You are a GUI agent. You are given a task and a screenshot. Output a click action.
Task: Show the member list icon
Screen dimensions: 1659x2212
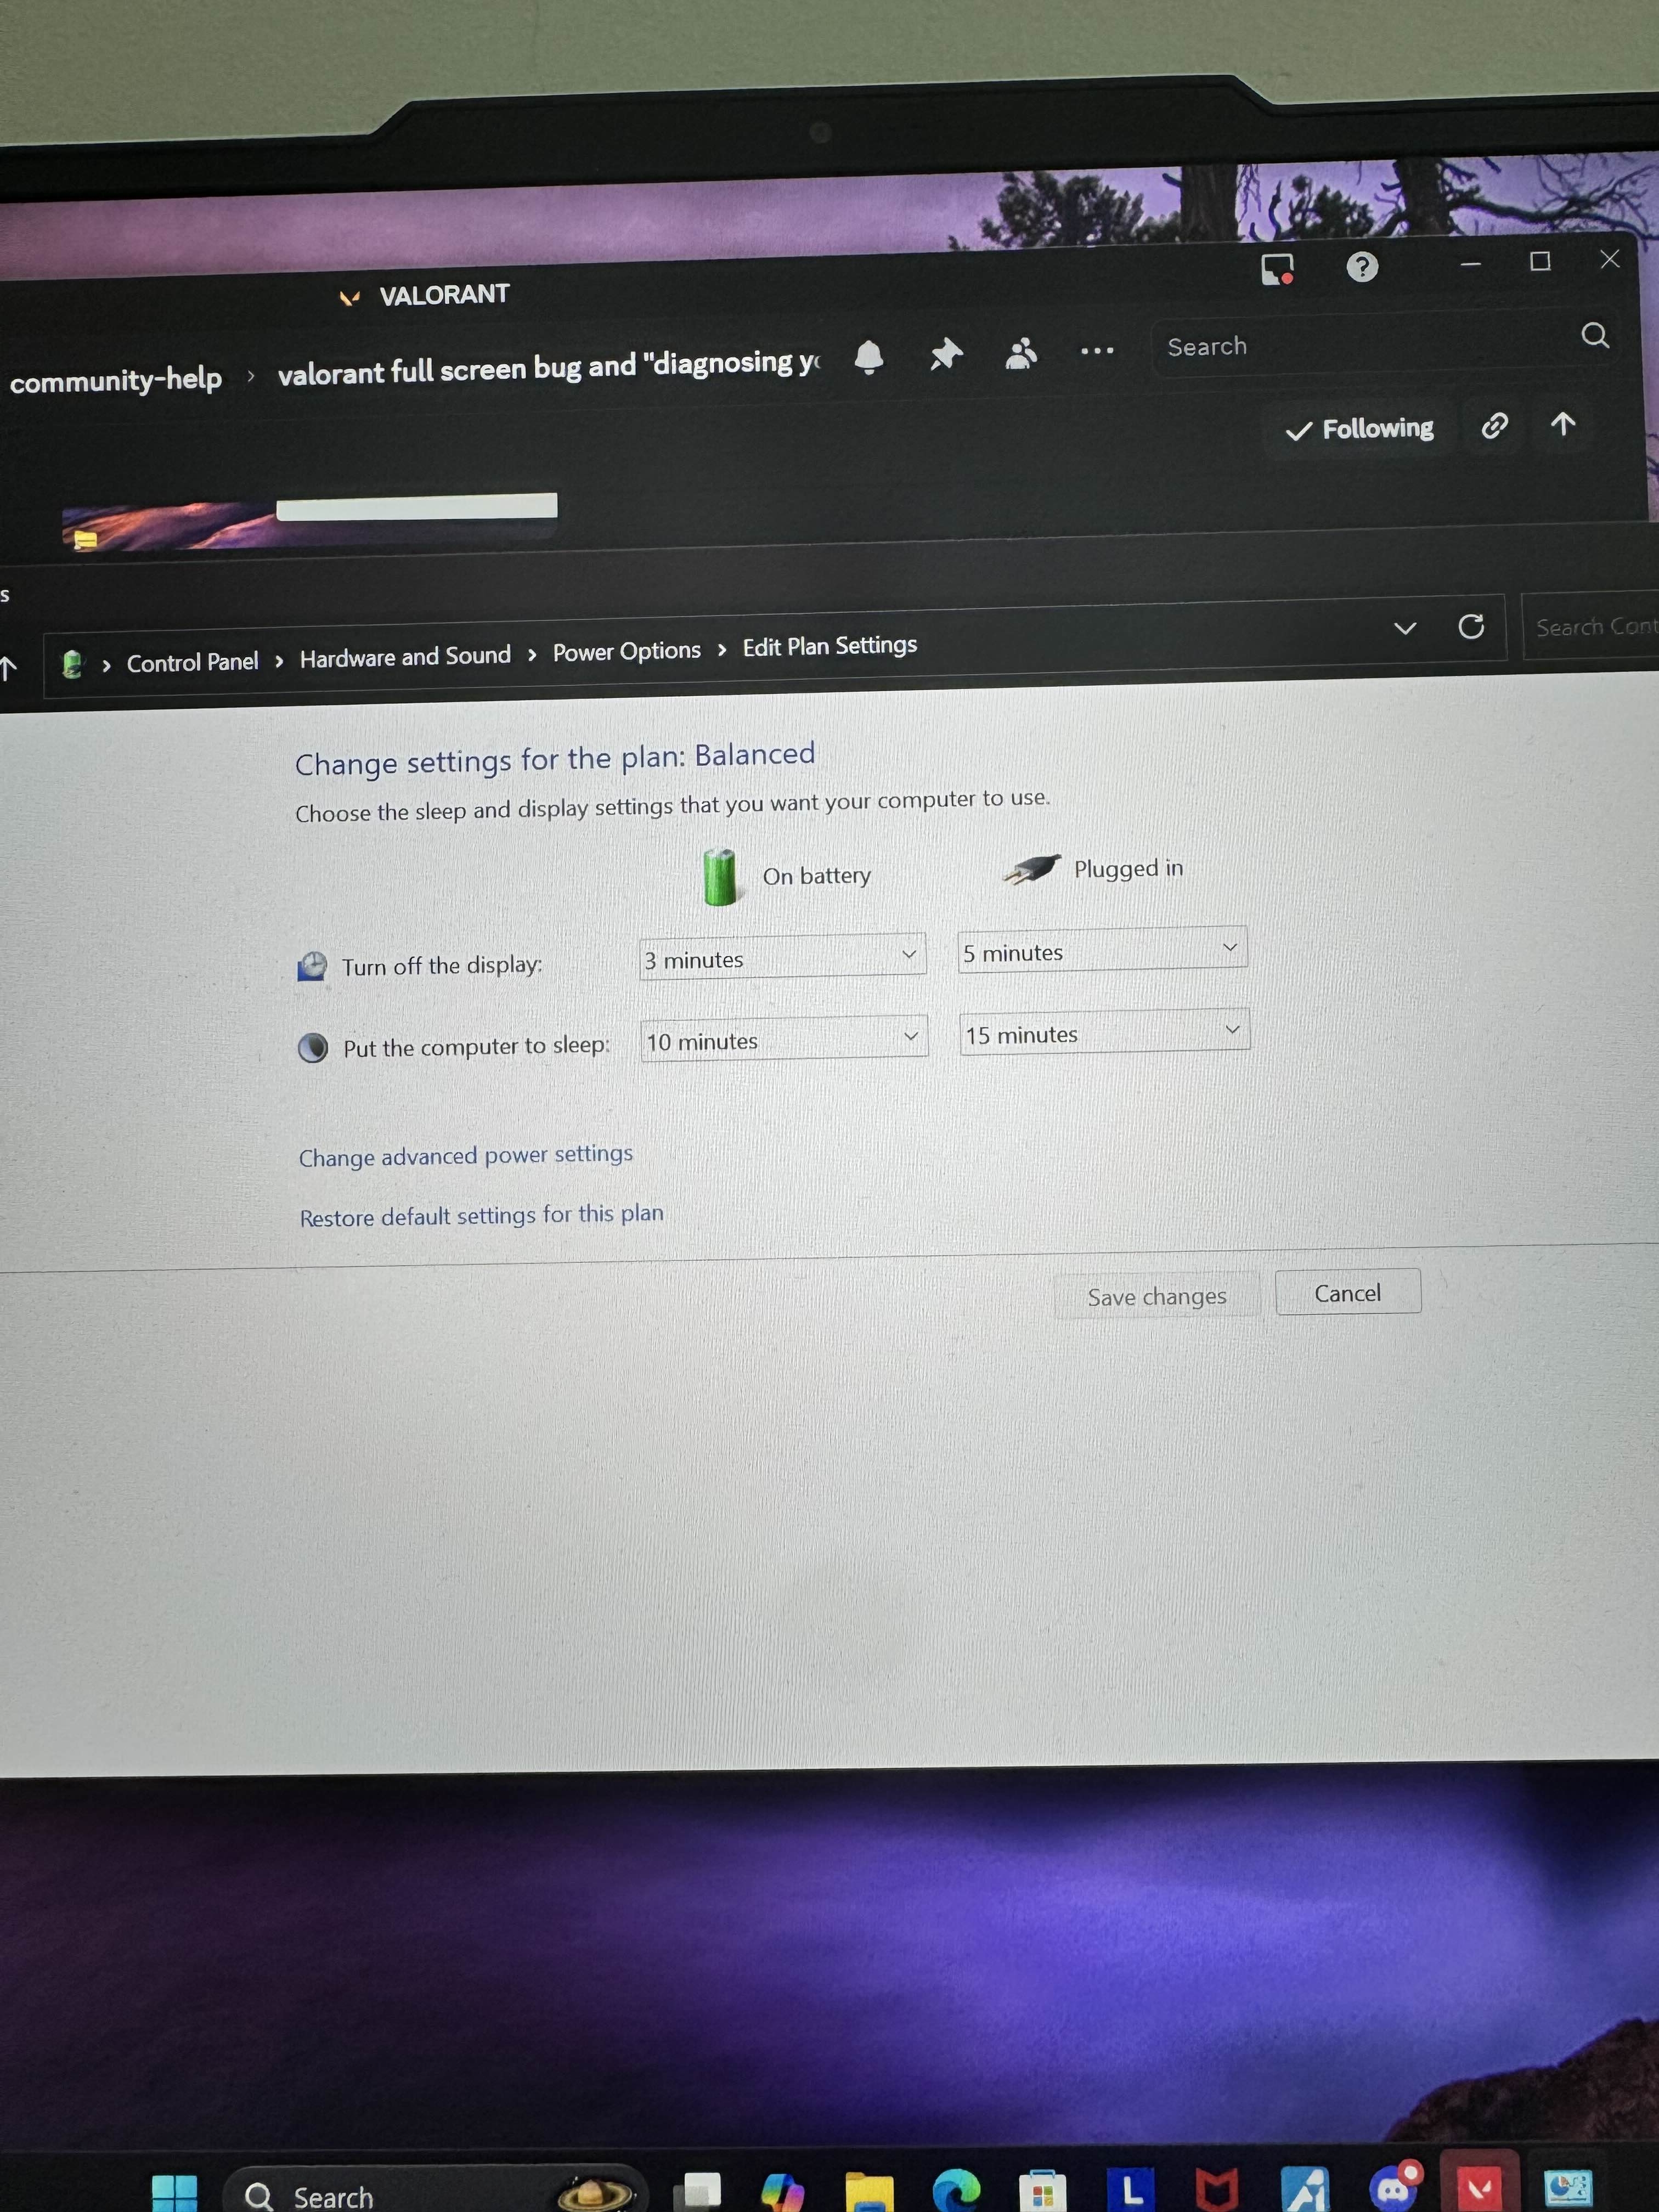pyautogui.click(x=1020, y=353)
